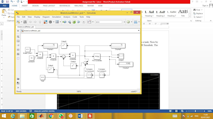Viewport: 213px width, 119px height.
Task: Open Select dropdown in Word Editing group
Action: 198,17
